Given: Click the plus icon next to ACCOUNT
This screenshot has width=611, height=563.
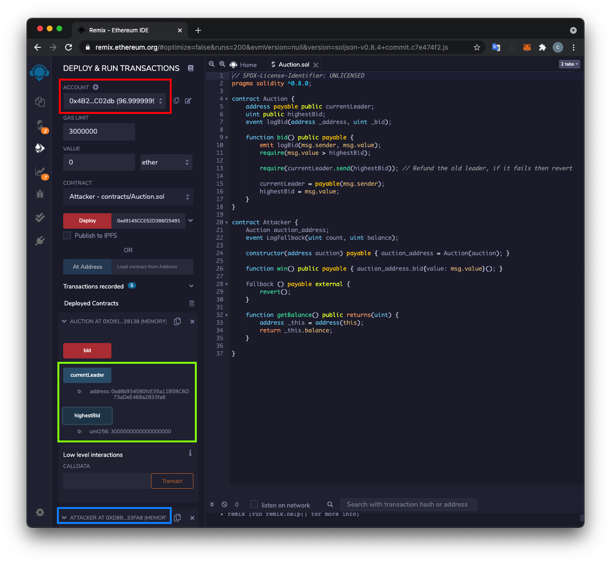Looking at the screenshot, I should point(95,87).
